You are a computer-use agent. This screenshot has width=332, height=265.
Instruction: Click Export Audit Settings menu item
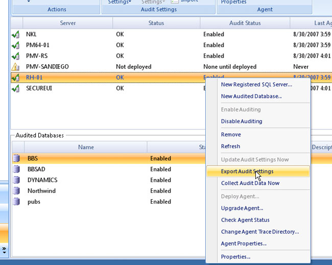click(x=258, y=171)
